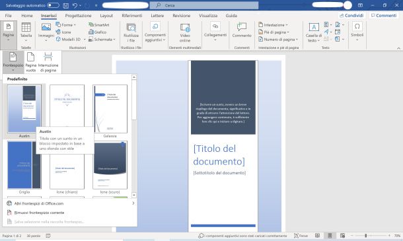Viewport: 403px width, 241px height.
Task: Click the Undo arrow icon
Action: [x=75, y=5]
